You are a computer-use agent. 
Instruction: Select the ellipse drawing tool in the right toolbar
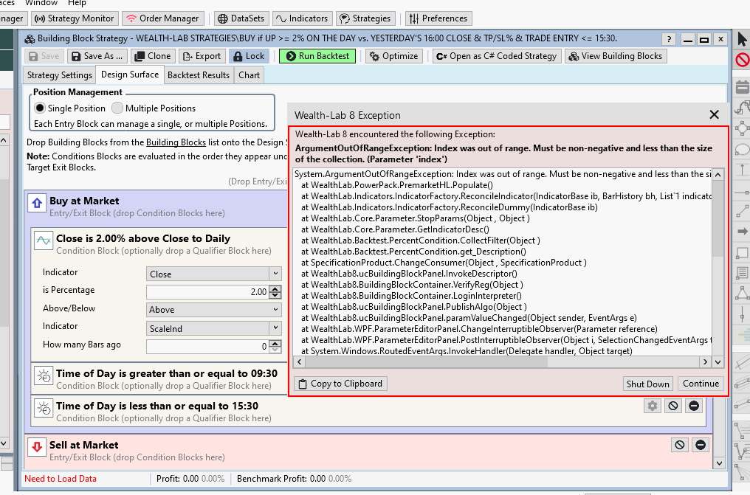(x=743, y=150)
